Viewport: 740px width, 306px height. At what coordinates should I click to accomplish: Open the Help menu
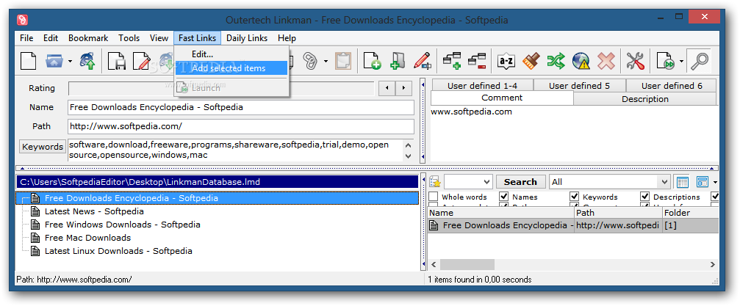pos(287,38)
